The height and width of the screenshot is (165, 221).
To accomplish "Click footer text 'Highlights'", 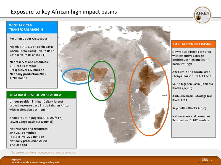I will click(16, 160).
